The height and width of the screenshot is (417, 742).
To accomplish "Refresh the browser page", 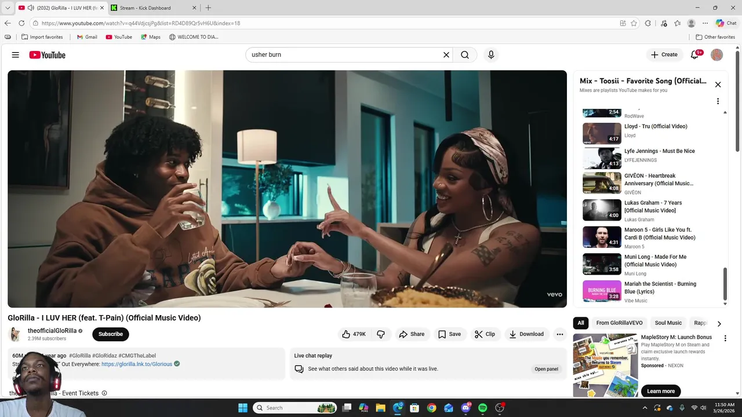I will click(21, 23).
